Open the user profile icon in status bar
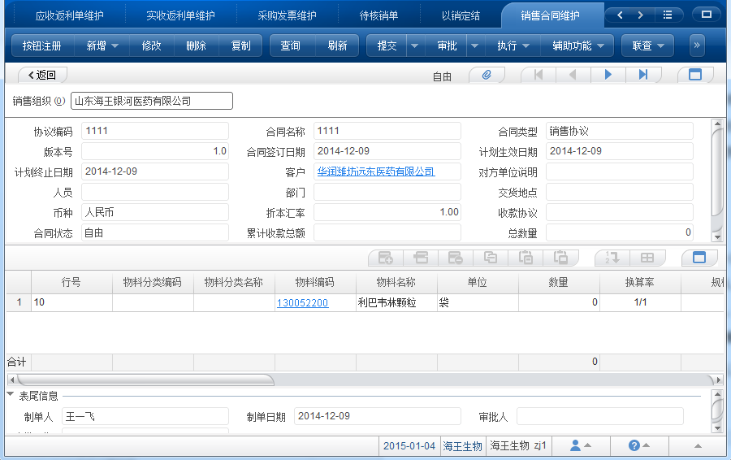 click(576, 445)
